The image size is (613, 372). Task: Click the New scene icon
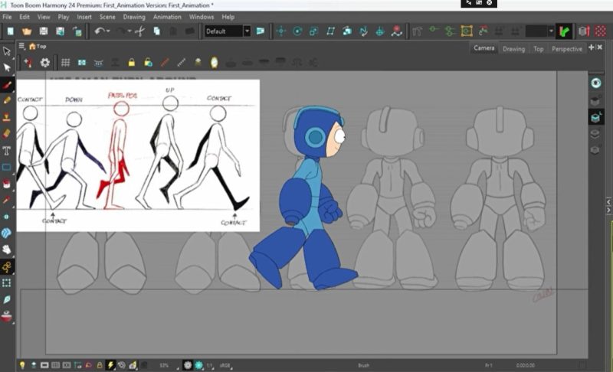[x=10, y=31]
